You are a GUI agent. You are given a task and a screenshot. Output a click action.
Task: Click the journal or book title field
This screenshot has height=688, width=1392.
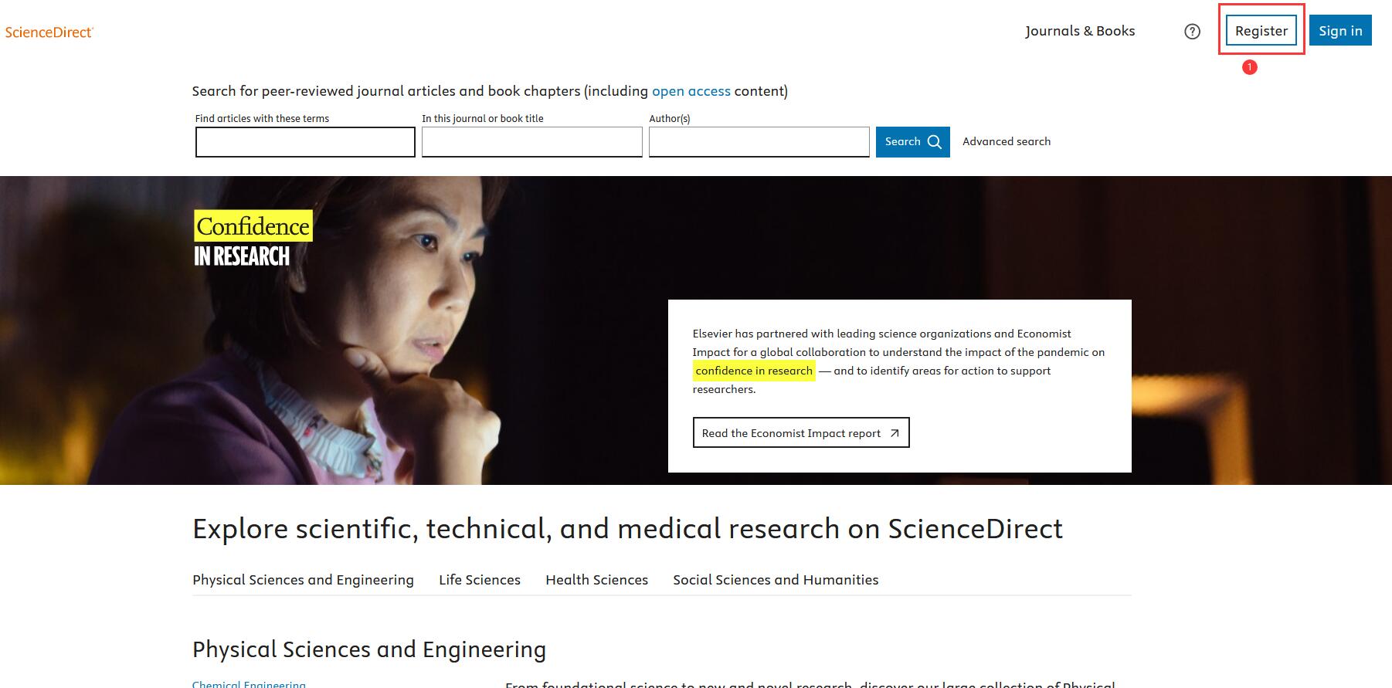(x=531, y=142)
